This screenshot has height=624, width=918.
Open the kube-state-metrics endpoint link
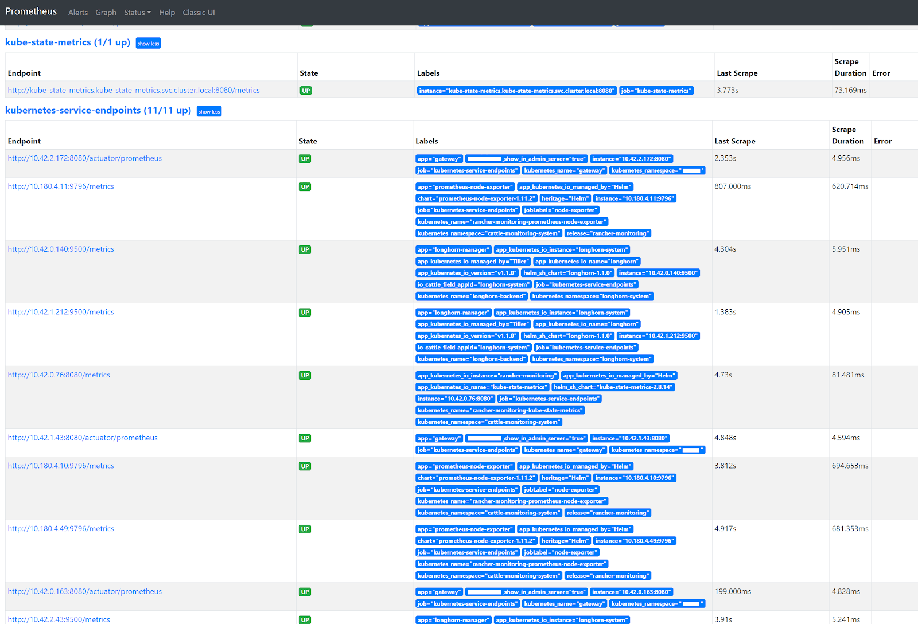point(133,90)
